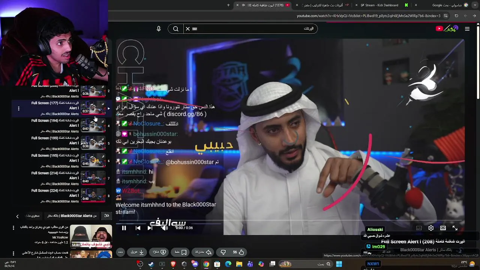The width and height of the screenshot is (480, 270).
Task: Open options menu for Full Screen (177)
Action: 18,108
